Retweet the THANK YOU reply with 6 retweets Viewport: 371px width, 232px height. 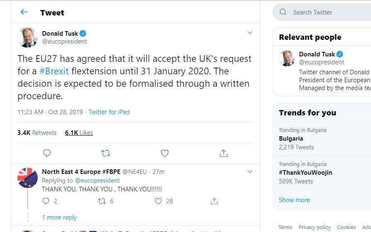tap(102, 201)
